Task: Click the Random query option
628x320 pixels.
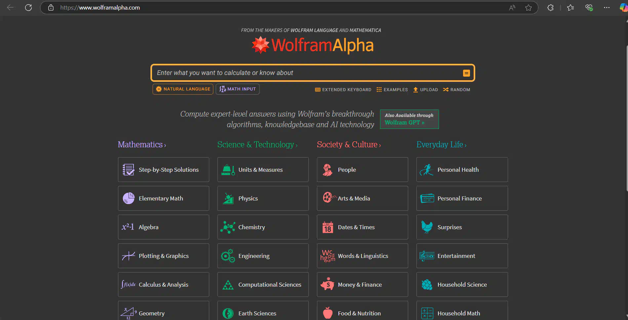Action: 456,89
